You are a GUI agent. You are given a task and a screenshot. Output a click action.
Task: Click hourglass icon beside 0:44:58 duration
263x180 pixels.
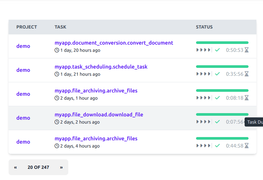coord(247,146)
